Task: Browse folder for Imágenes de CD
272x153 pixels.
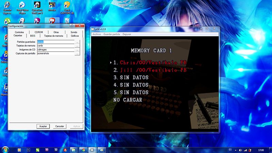Action: point(77,50)
